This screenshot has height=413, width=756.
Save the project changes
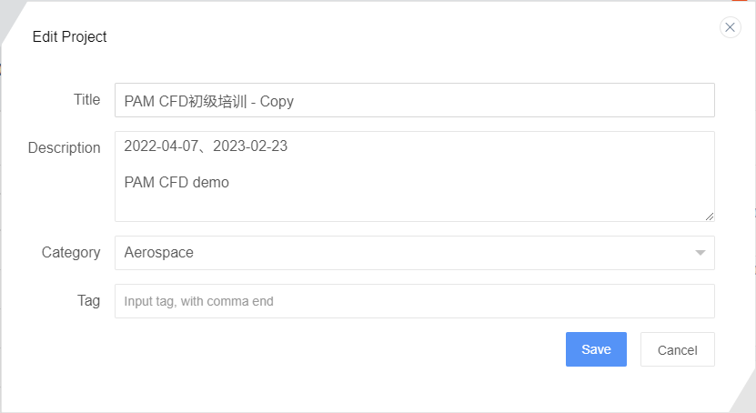pos(596,349)
